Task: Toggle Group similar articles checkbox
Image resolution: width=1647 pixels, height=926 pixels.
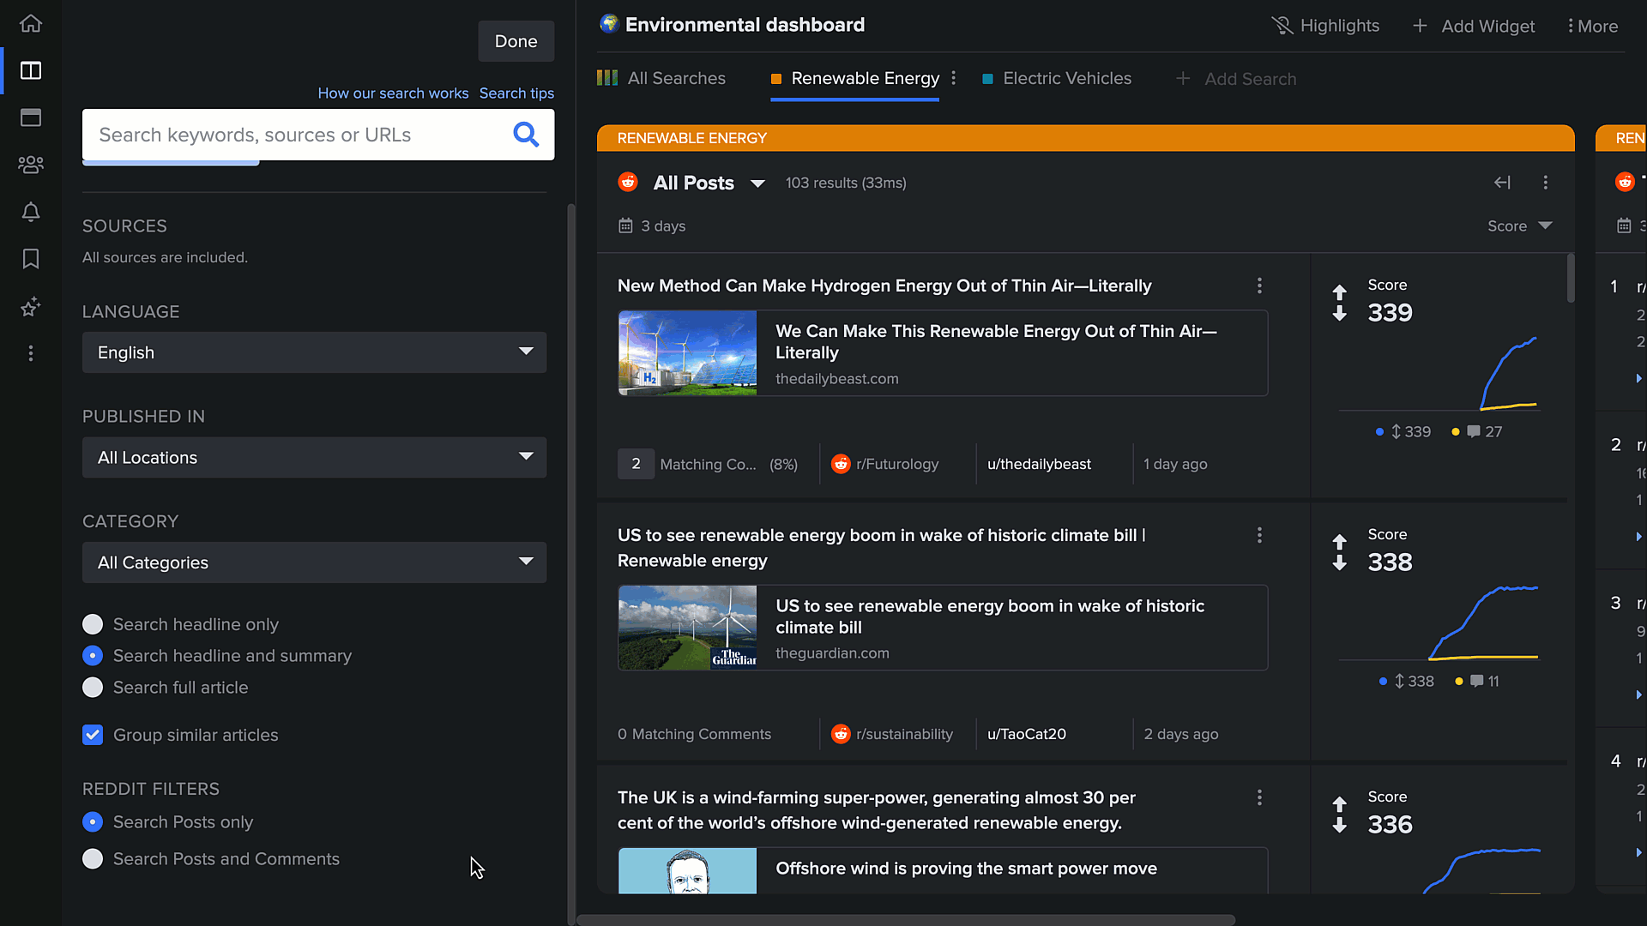Action: pyautogui.click(x=93, y=735)
